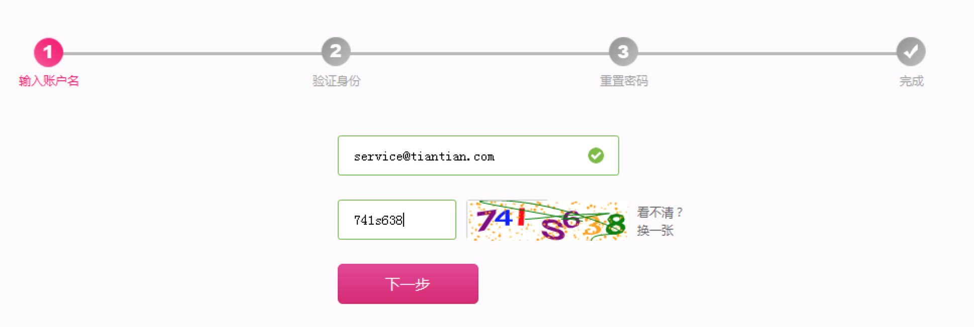Click the green validation check icon
Screen dimensions: 974x327
596,155
